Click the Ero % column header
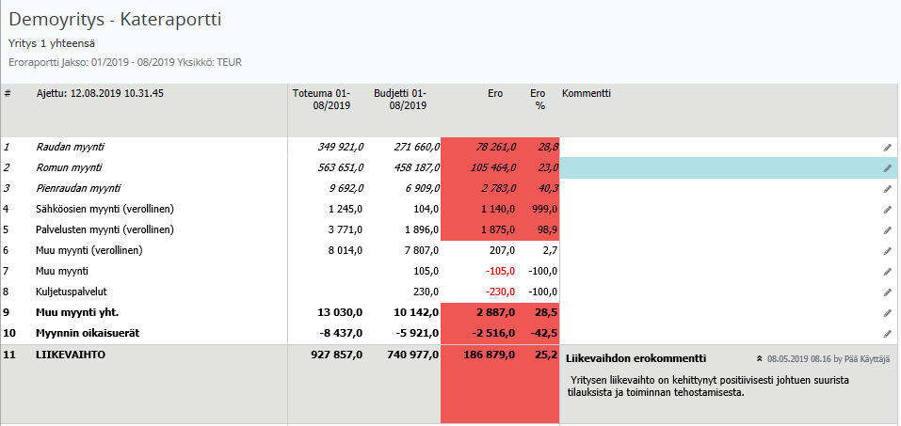The image size is (901, 426). click(x=539, y=100)
